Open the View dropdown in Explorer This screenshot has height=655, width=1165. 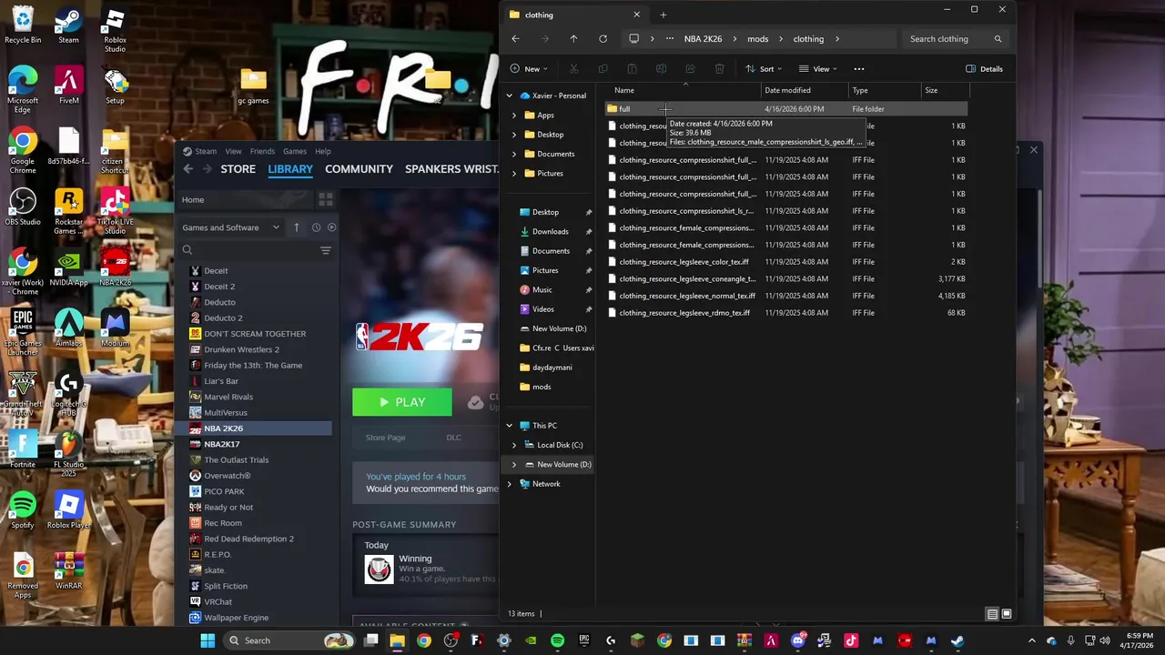tap(818, 69)
